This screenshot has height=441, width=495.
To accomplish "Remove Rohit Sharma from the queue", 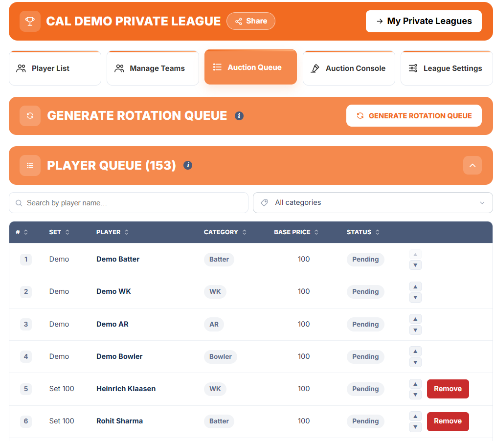I will pyautogui.click(x=448, y=421).
